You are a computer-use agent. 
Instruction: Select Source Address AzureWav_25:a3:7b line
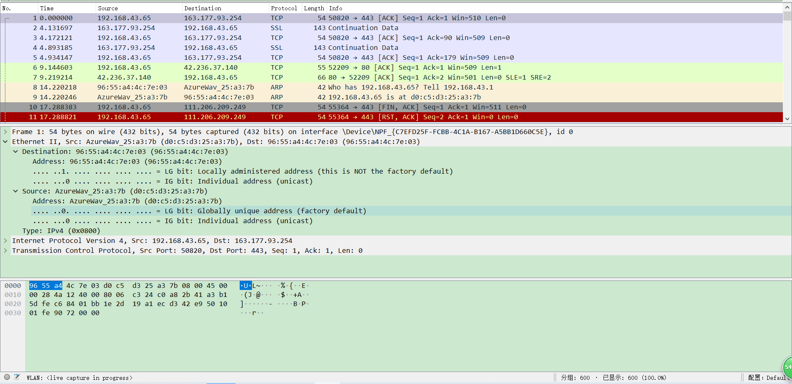pyautogui.click(x=127, y=201)
